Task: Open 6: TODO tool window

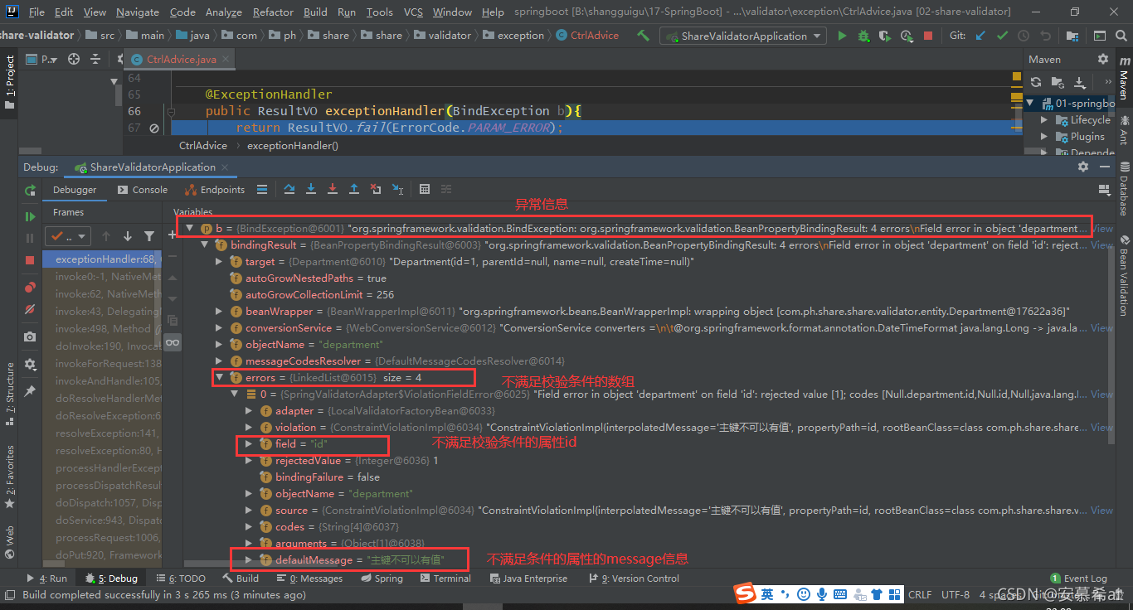Action: tap(181, 578)
